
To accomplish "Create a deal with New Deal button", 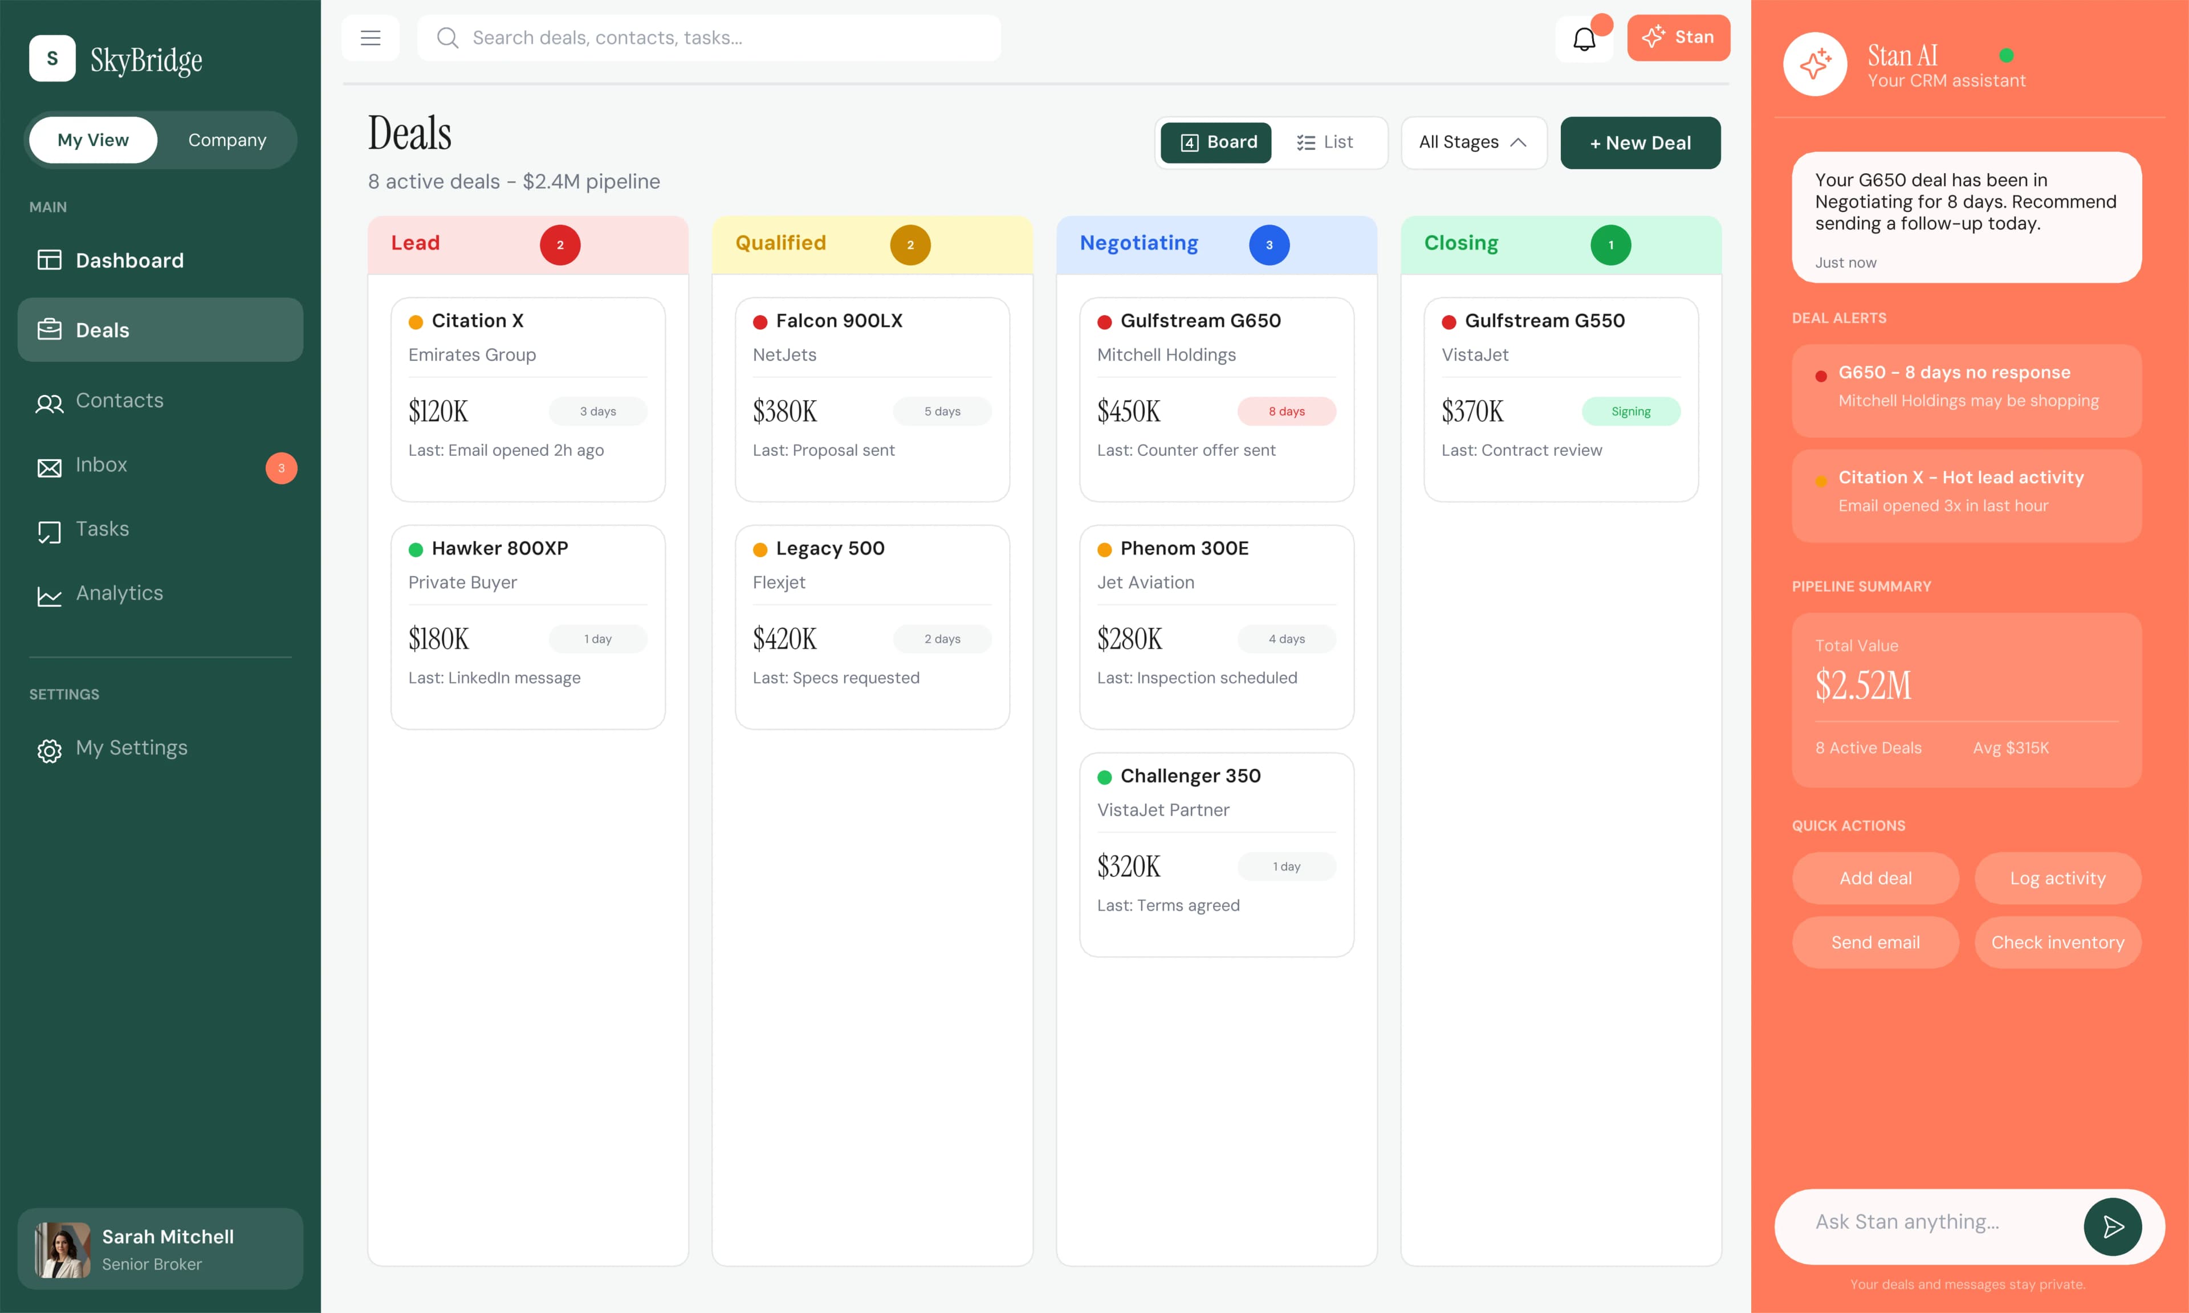I will pyautogui.click(x=1639, y=142).
